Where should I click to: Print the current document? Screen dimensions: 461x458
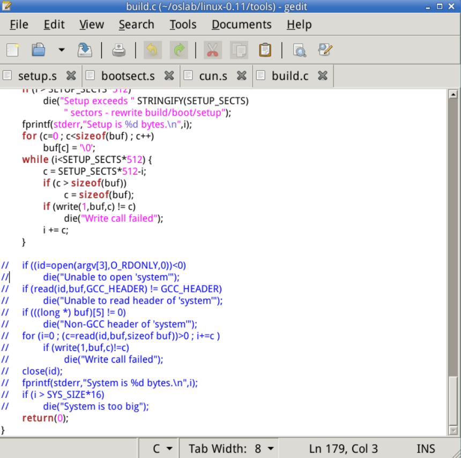tap(119, 49)
